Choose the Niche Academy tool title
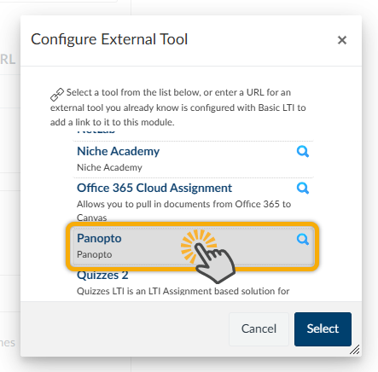This screenshot has width=378, height=372. tap(119, 151)
